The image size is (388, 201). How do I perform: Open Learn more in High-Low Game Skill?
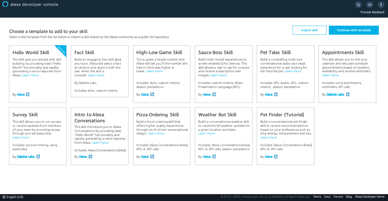tap(154, 71)
